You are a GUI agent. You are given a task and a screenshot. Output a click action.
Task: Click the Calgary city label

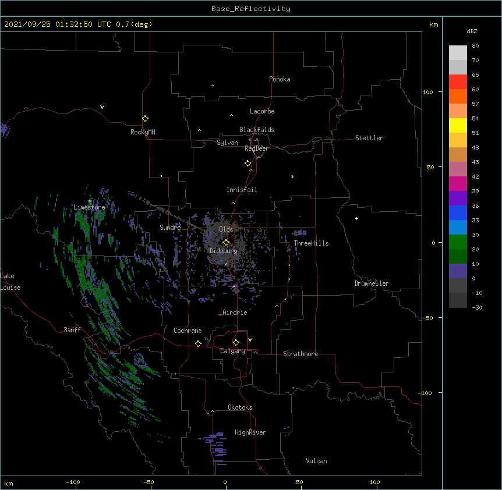coord(232,351)
